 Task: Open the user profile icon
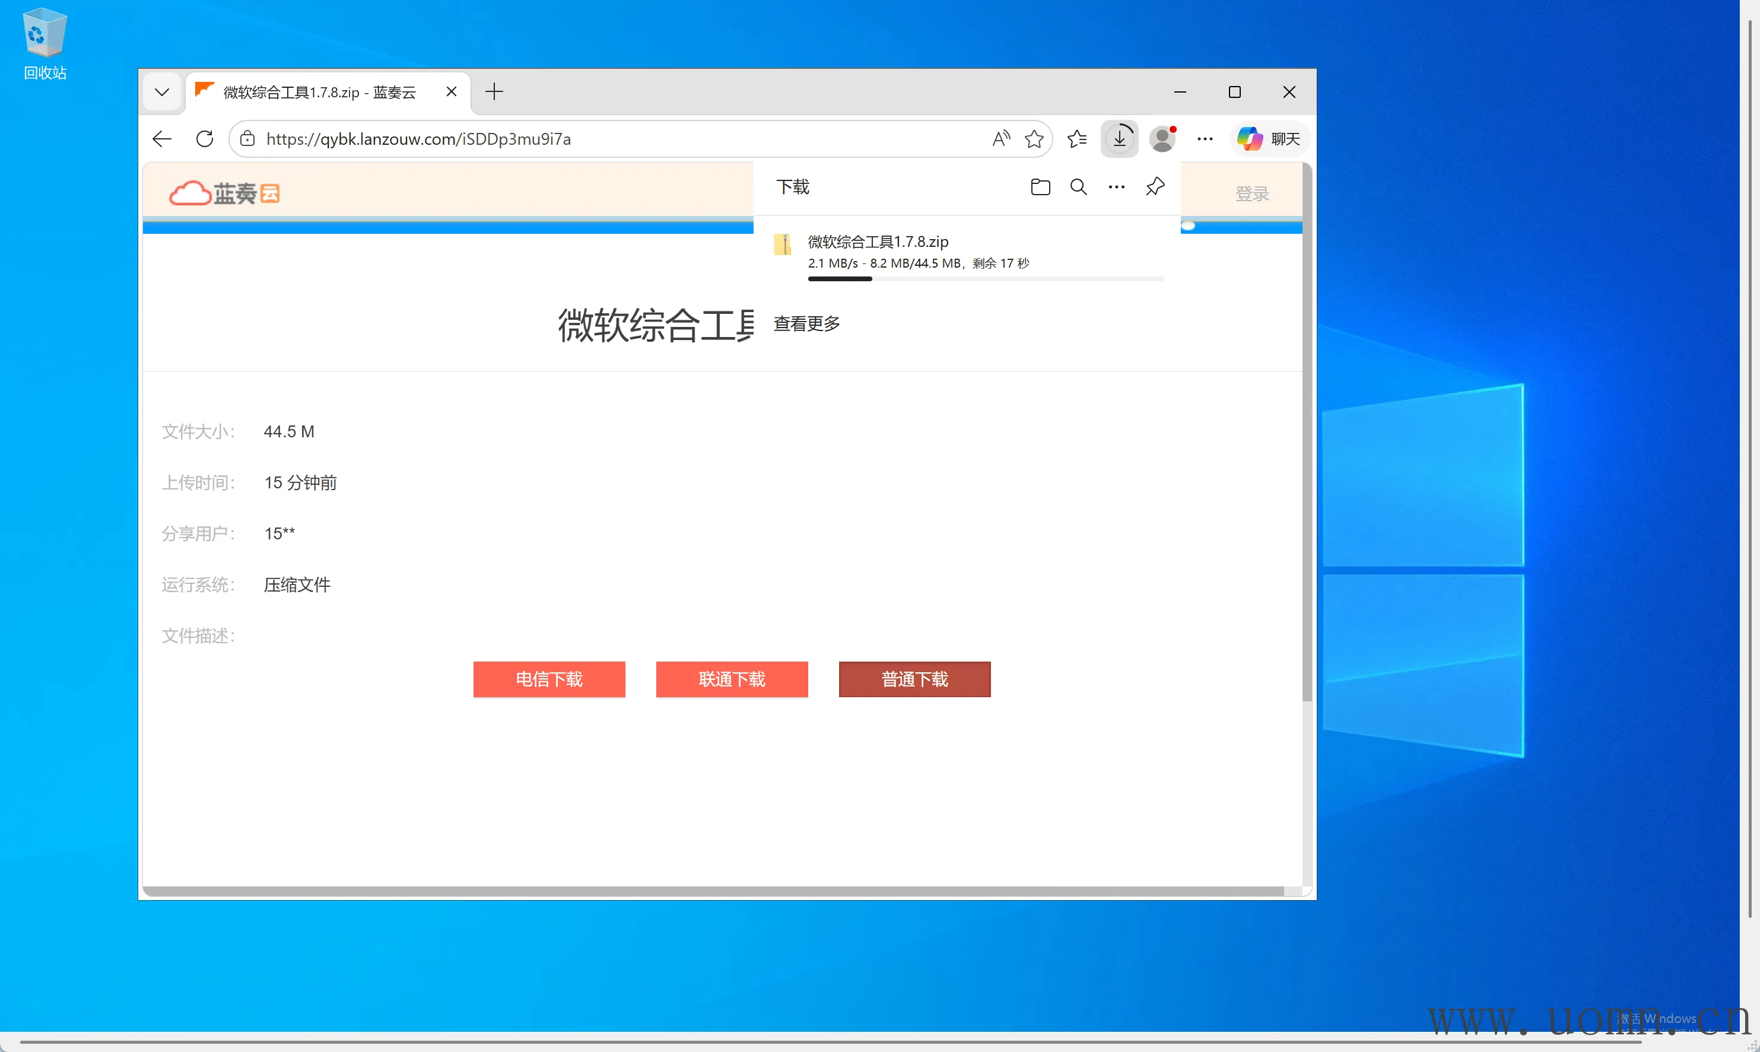(1162, 139)
